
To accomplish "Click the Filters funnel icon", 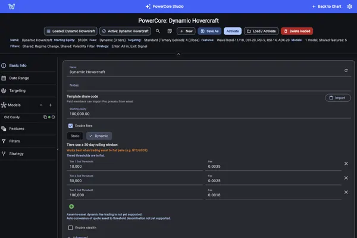I will [x=4, y=141].
